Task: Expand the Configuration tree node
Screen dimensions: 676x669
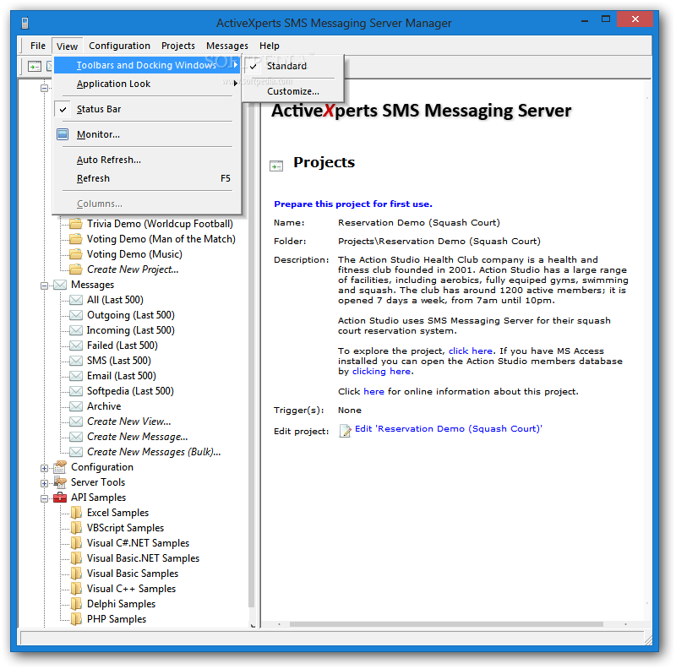Action: coord(44,468)
